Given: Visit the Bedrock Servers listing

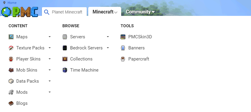Looking at the screenshot, I should (86, 48).
